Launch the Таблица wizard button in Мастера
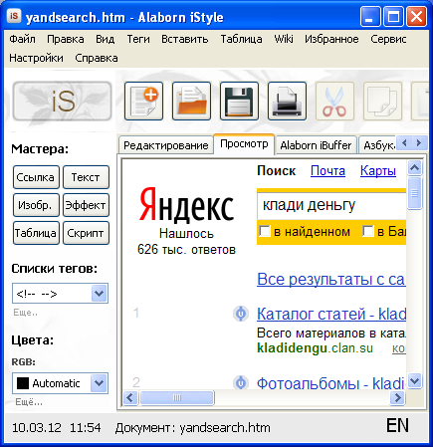The image size is (433, 447). pyautogui.click(x=36, y=233)
